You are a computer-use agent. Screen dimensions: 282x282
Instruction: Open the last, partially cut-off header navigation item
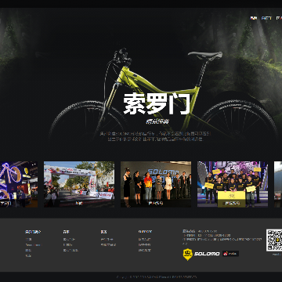[x=279, y=18]
